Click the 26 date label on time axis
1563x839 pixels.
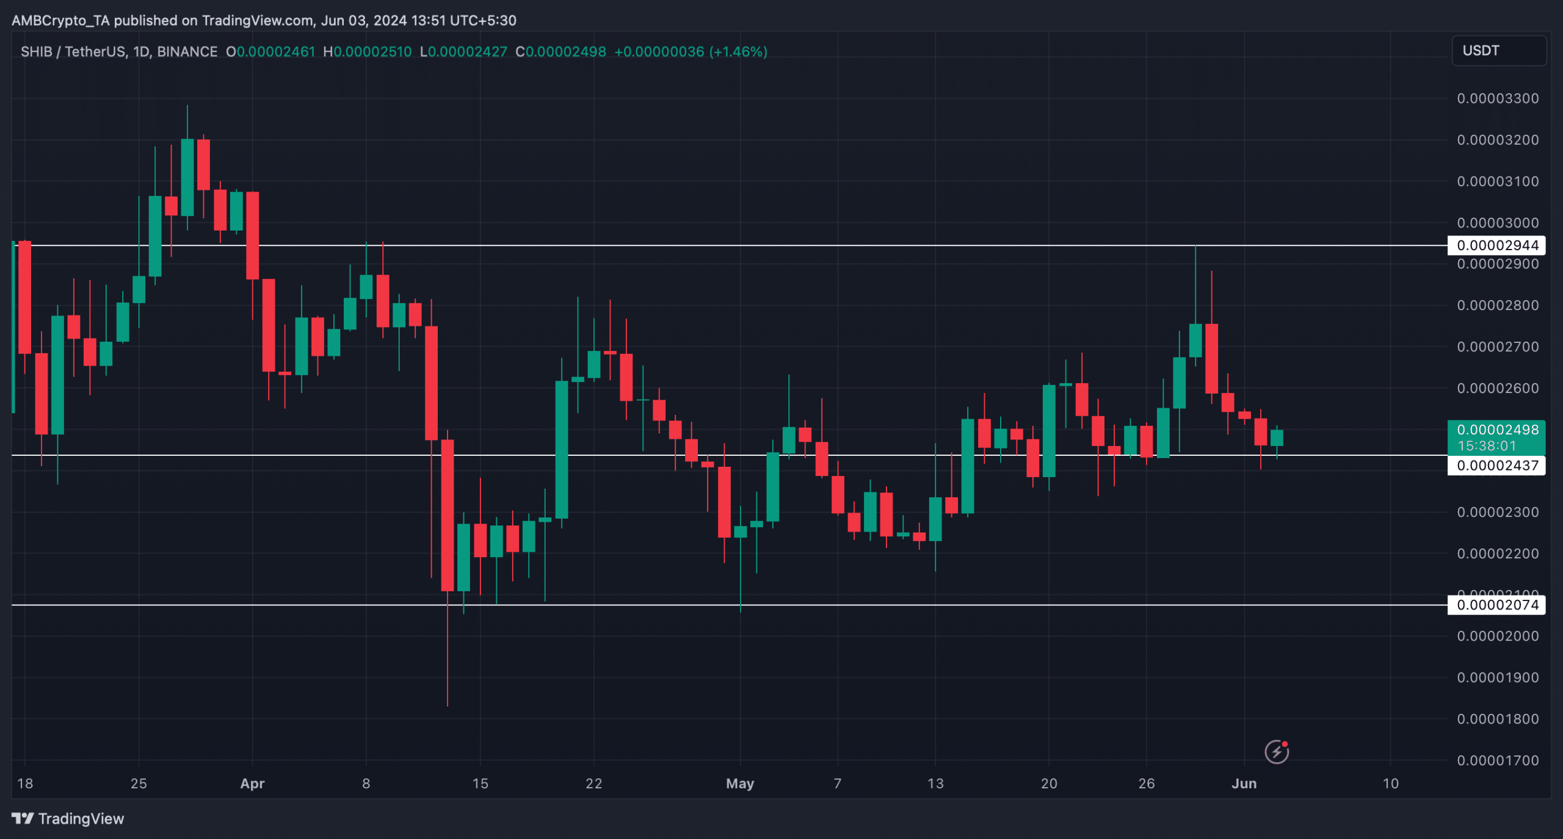click(x=1147, y=783)
